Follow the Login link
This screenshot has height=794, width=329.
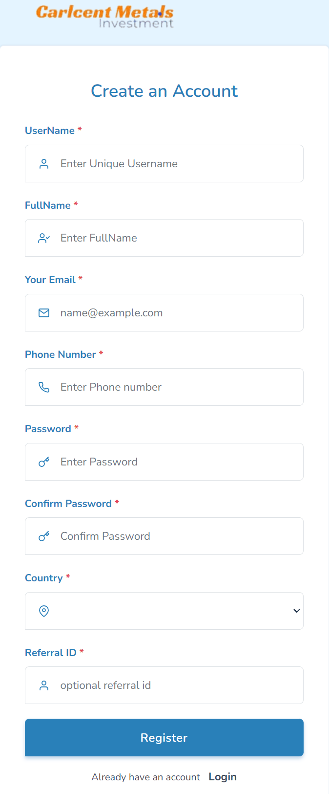pos(222,777)
